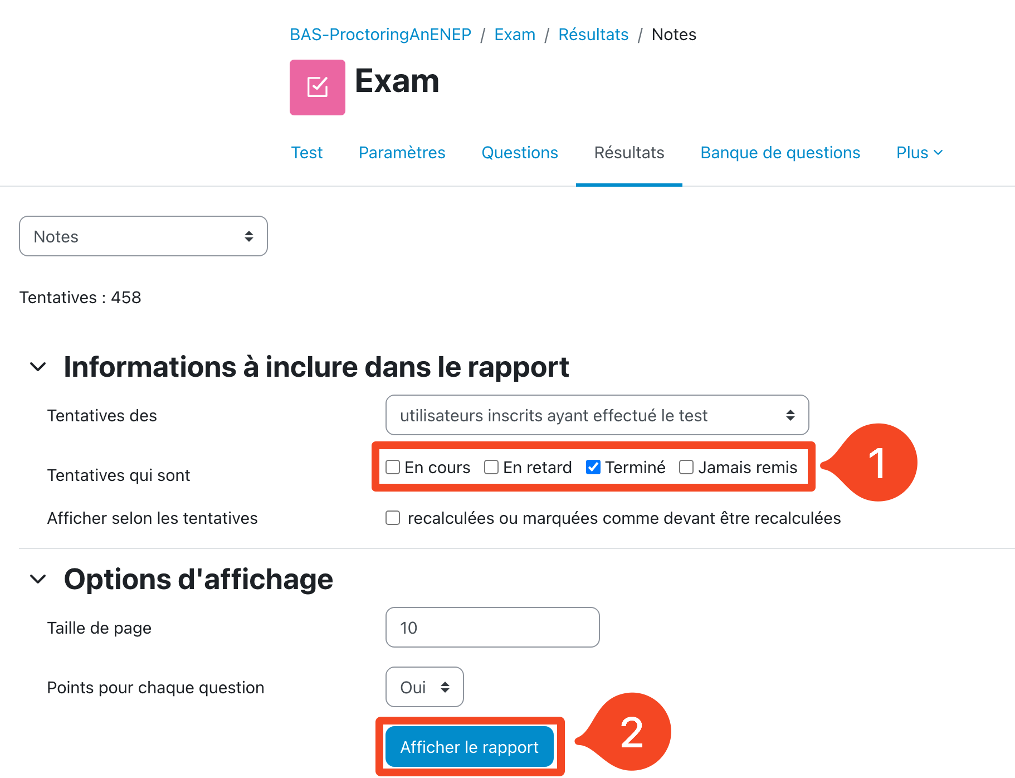Open the Tentatives des user selector
This screenshot has width=1015, height=778.
[x=597, y=415]
